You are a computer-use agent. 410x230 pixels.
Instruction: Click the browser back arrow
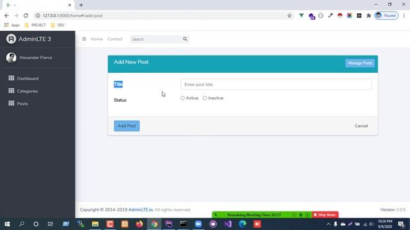point(6,15)
